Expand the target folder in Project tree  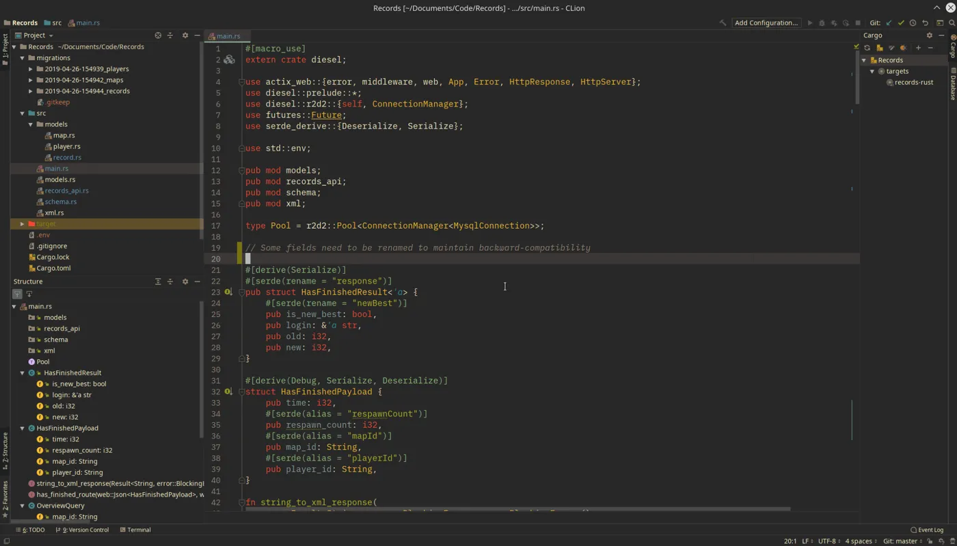pyautogui.click(x=23, y=224)
